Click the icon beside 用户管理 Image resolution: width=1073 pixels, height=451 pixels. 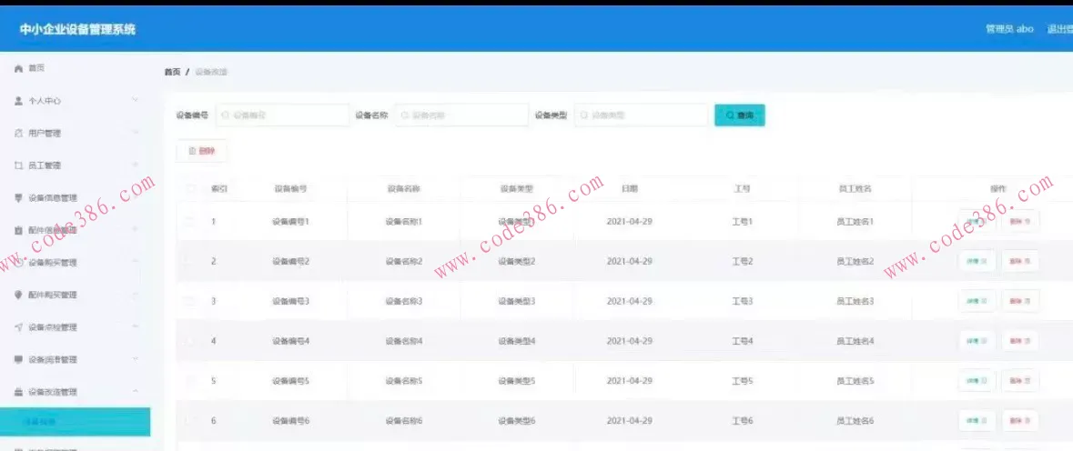[x=18, y=134]
